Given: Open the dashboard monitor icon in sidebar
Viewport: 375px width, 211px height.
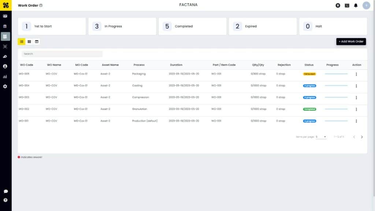Looking at the screenshot, I should (5, 16).
